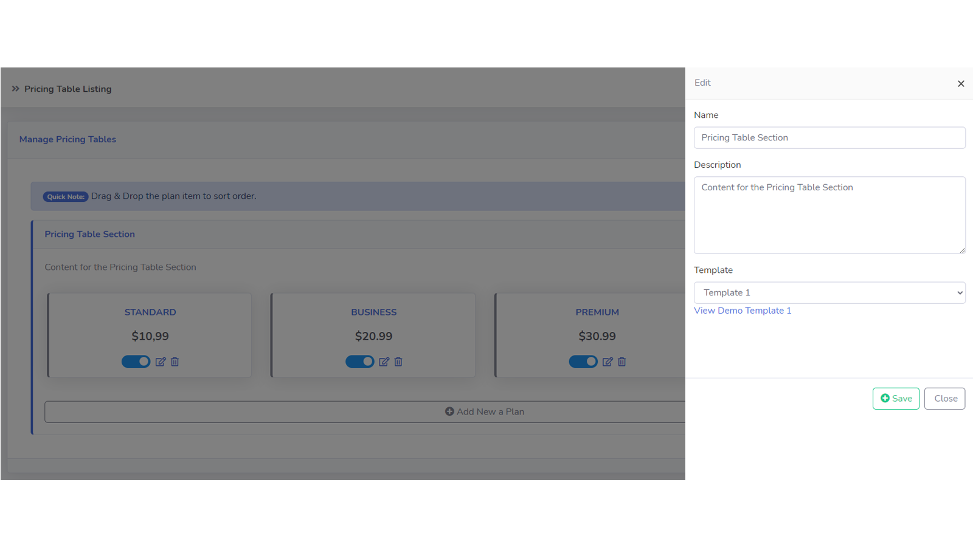
Task: Close the Edit panel
Action: (x=944, y=398)
